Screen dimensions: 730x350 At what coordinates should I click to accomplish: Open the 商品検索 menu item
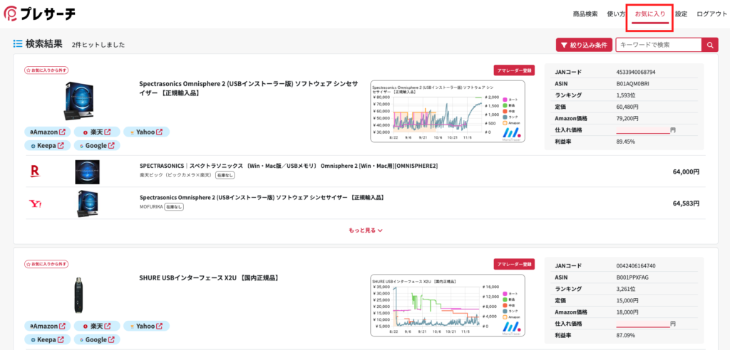(585, 14)
